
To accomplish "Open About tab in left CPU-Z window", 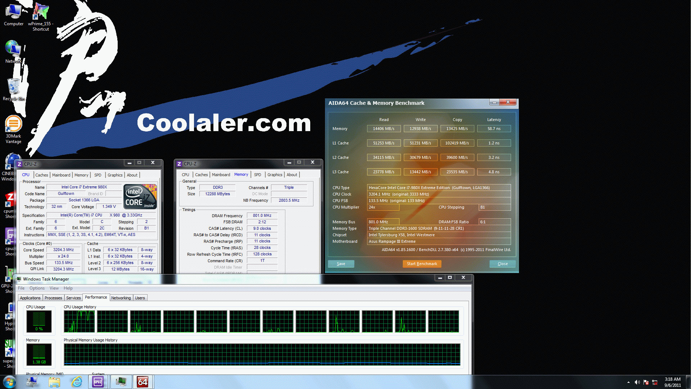I will pyautogui.click(x=132, y=175).
